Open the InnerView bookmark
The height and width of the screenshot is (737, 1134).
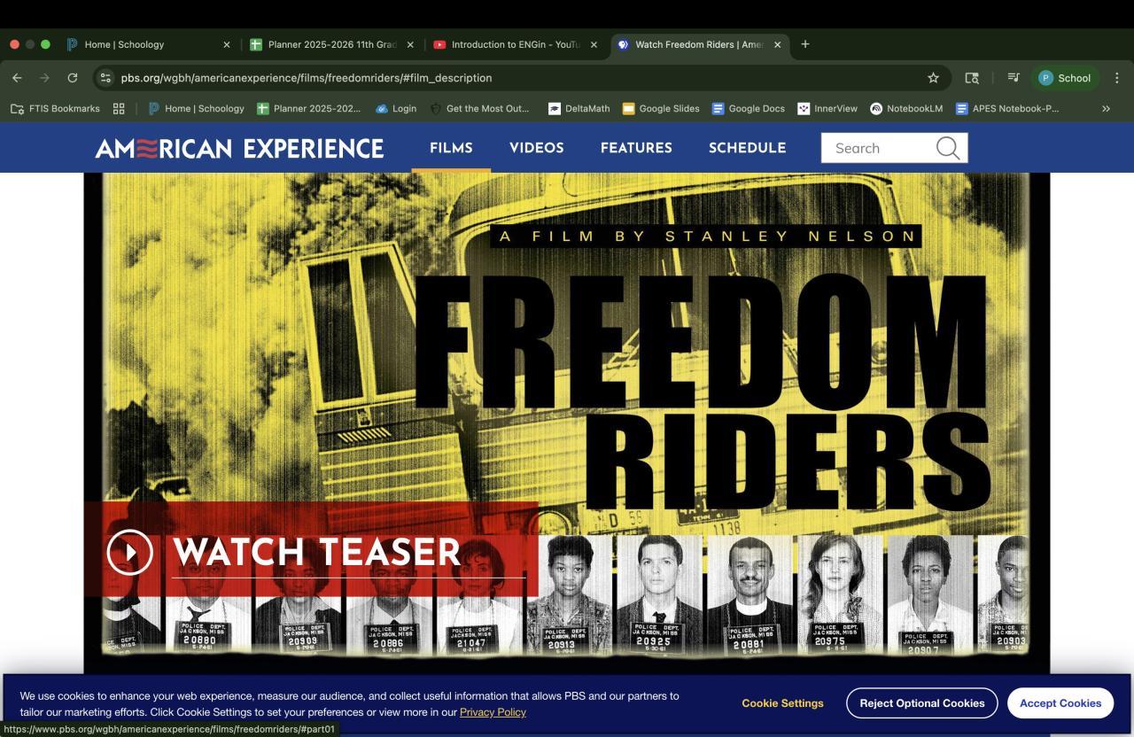827,108
